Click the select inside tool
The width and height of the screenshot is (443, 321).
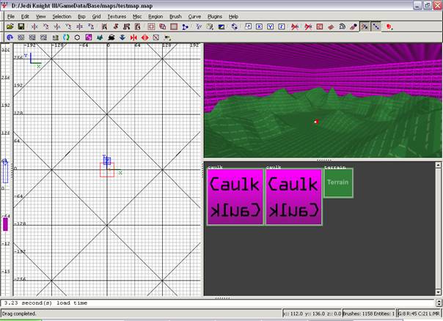pos(138,26)
